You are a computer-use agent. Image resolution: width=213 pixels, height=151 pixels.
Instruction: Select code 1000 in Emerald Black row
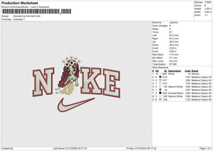(x=188, y=93)
